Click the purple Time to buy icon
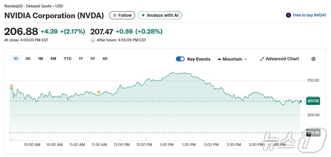The width and height of the screenshot is (331, 157). 288,15
